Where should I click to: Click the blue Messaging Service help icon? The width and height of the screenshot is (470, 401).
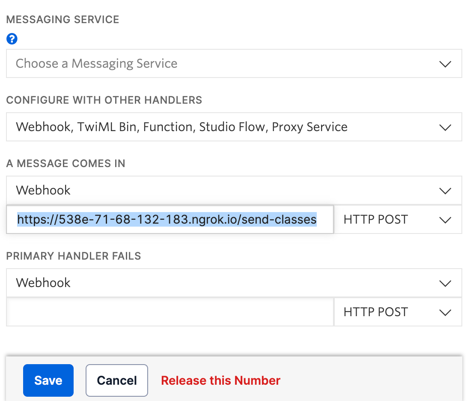click(x=12, y=39)
